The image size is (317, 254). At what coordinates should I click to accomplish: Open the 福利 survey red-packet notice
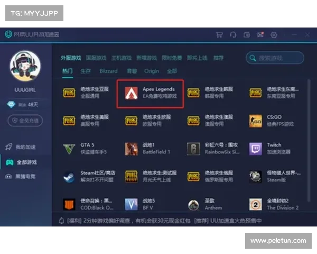[128, 221]
